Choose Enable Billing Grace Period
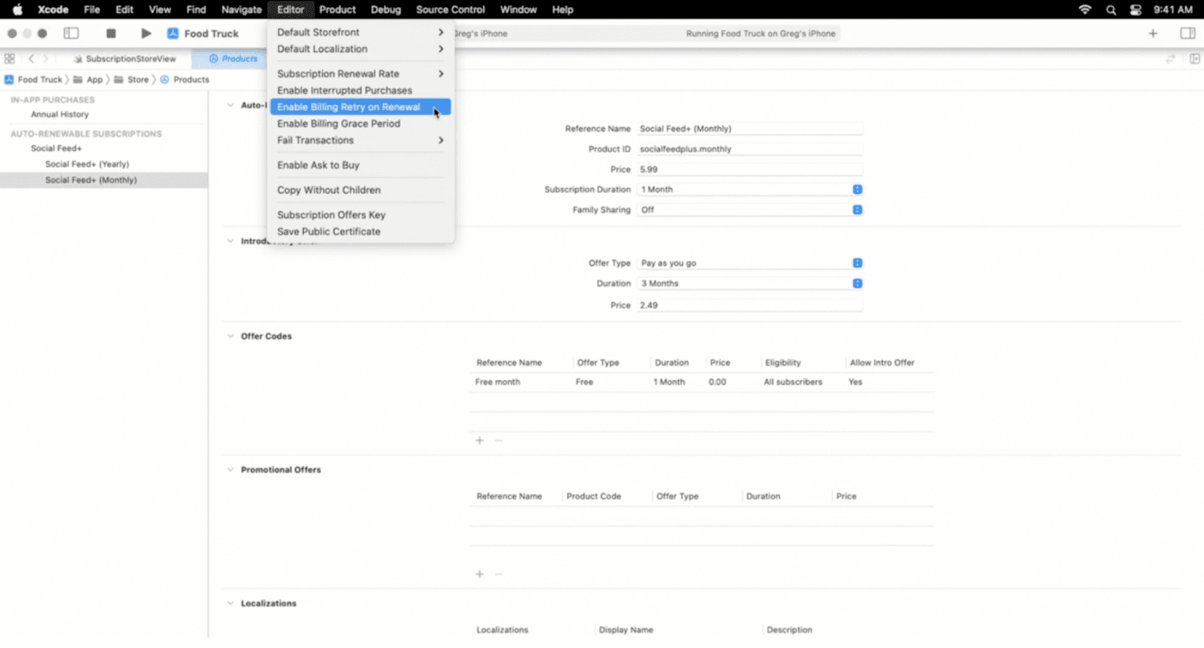 point(360,124)
